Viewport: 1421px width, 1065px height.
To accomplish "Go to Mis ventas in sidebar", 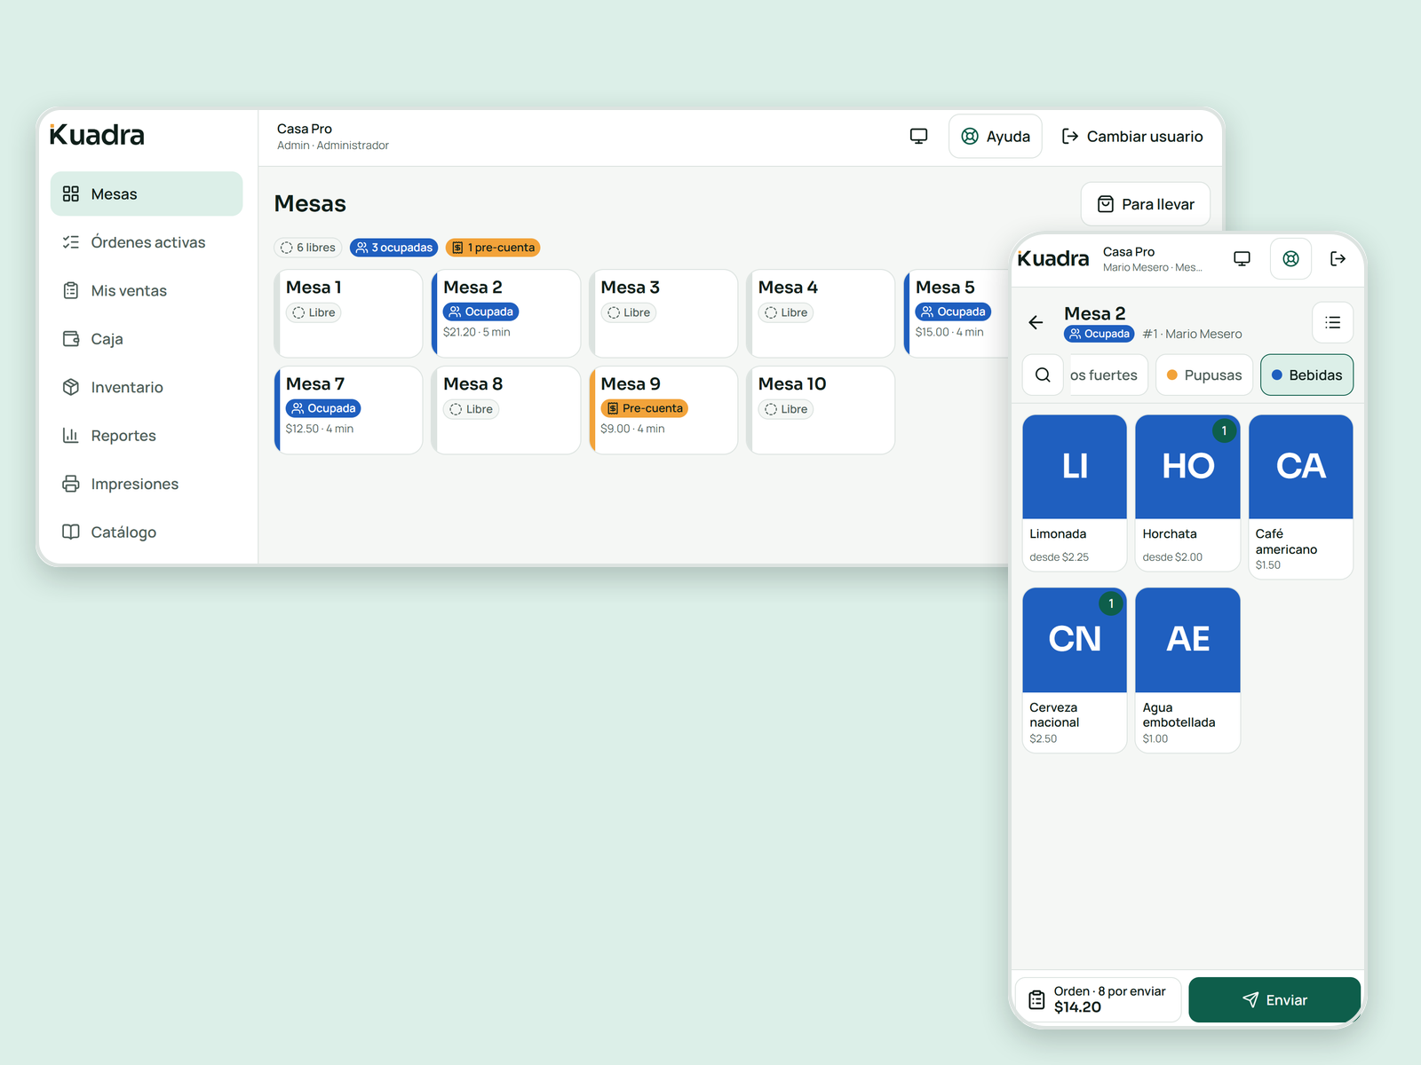I will click(x=147, y=291).
